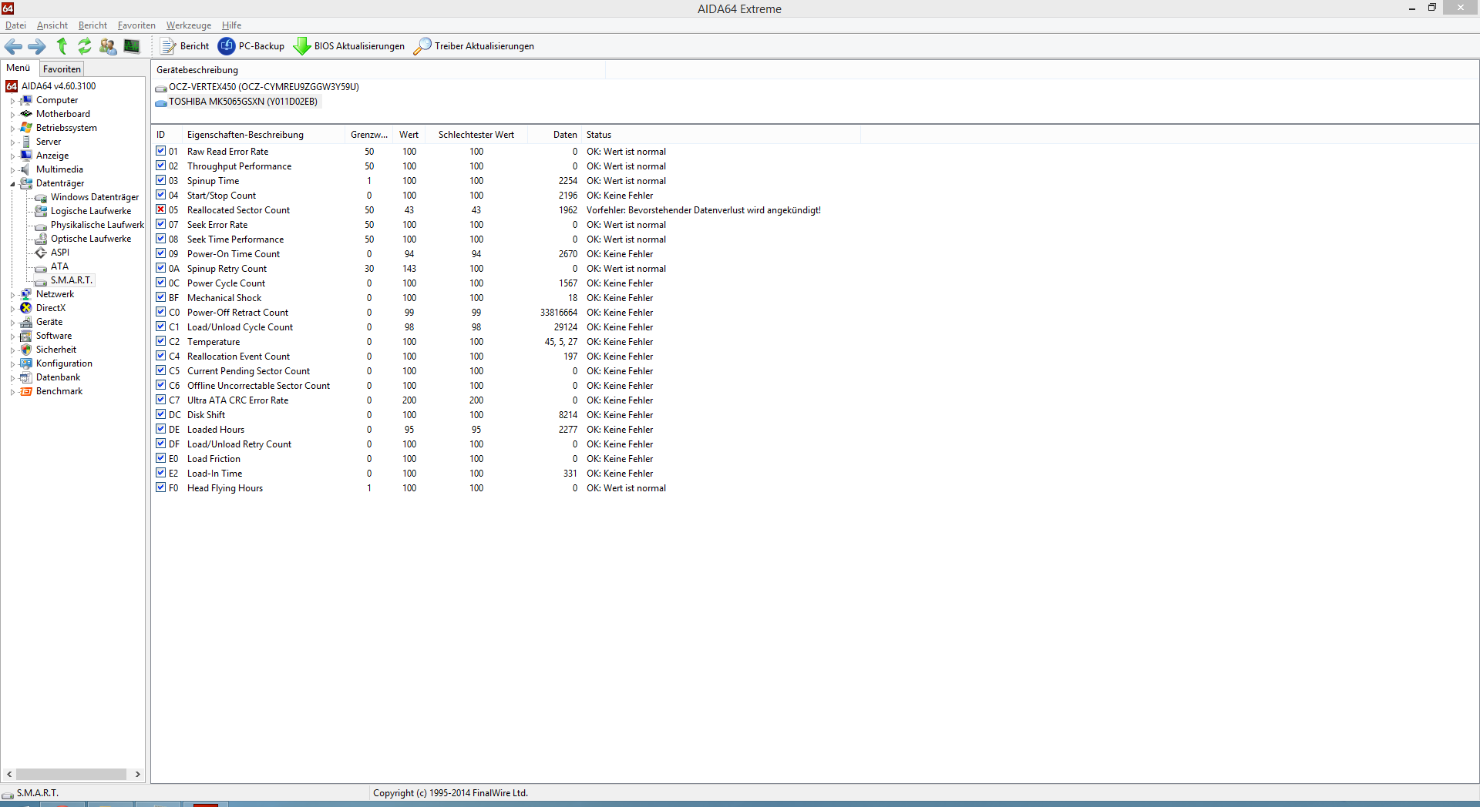Click the Sicherheit shield icon

26,350
